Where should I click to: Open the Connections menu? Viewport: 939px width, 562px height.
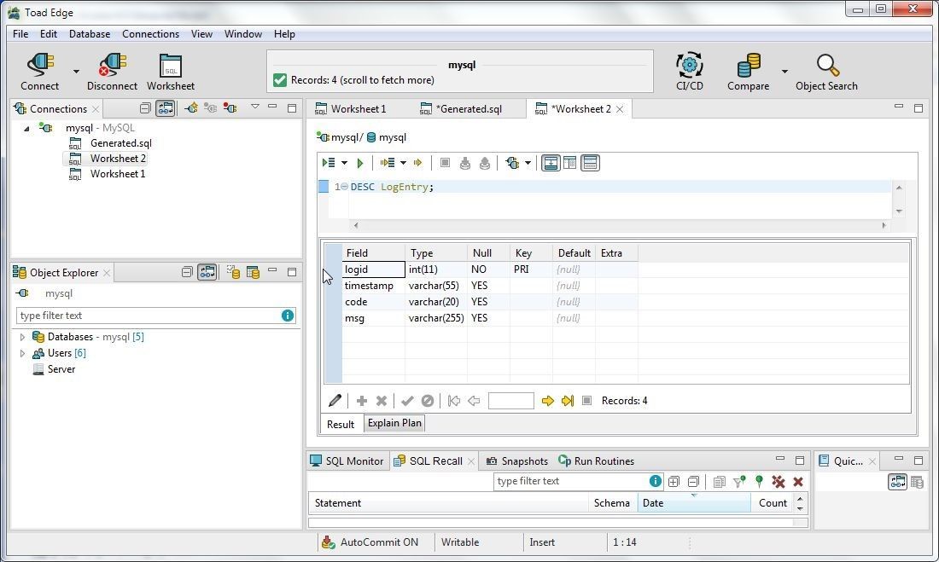click(150, 34)
